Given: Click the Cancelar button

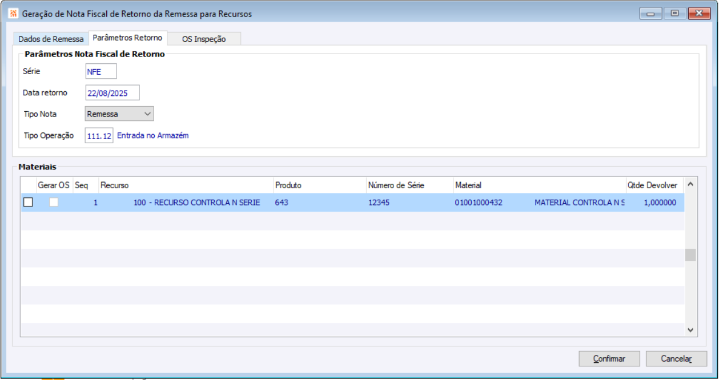Looking at the screenshot, I should point(676,359).
